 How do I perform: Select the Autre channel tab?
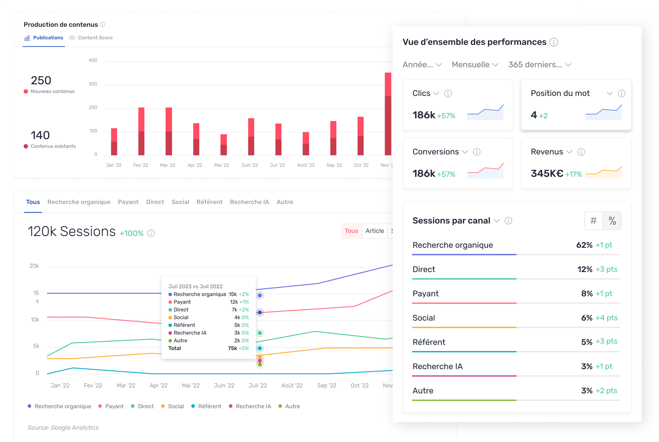(x=285, y=202)
